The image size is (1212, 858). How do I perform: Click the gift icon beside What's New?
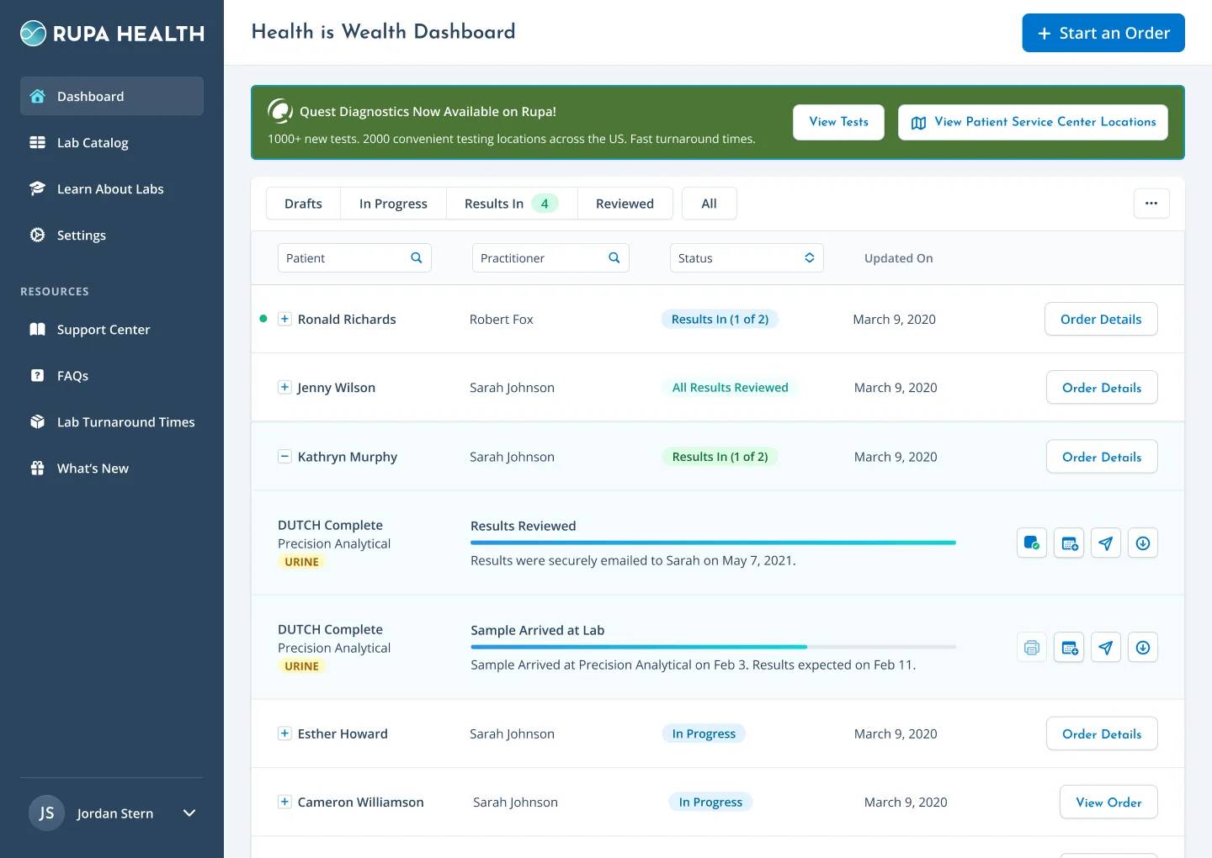point(37,468)
